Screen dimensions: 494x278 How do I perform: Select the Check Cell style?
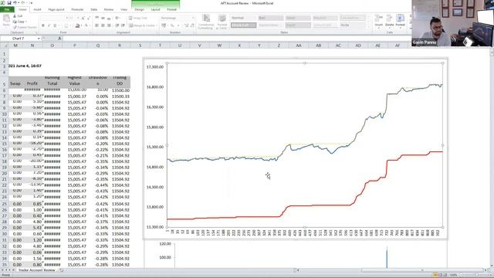click(243, 25)
